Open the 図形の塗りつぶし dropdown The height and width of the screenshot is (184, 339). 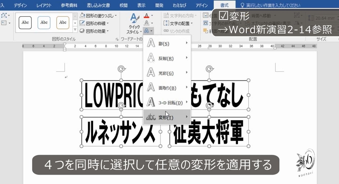pos(98,16)
